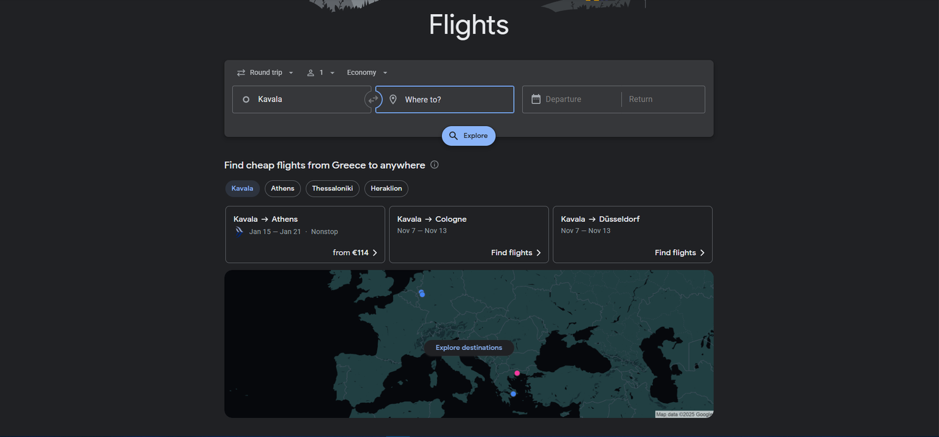The image size is (939, 437).
Task: Swap origin and destination airports
Action: pos(373,100)
